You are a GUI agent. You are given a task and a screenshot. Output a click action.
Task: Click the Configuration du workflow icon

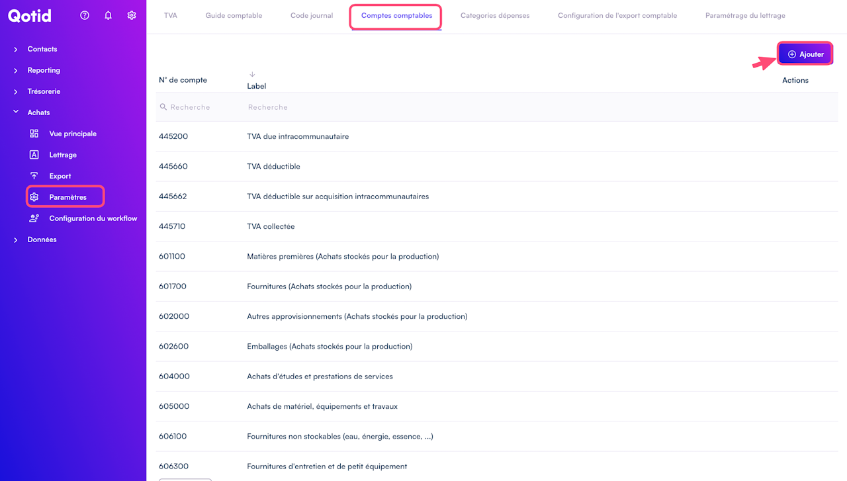click(34, 218)
